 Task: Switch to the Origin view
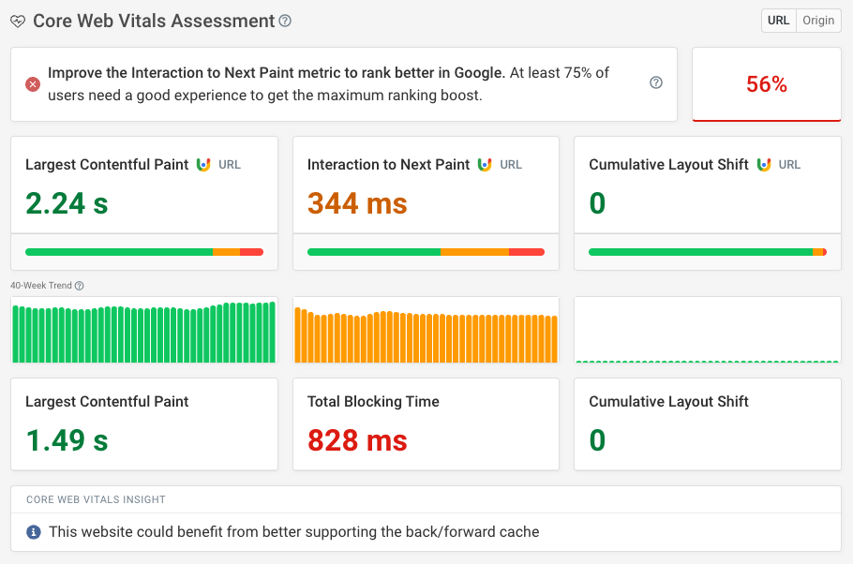pyautogui.click(x=816, y=20)
